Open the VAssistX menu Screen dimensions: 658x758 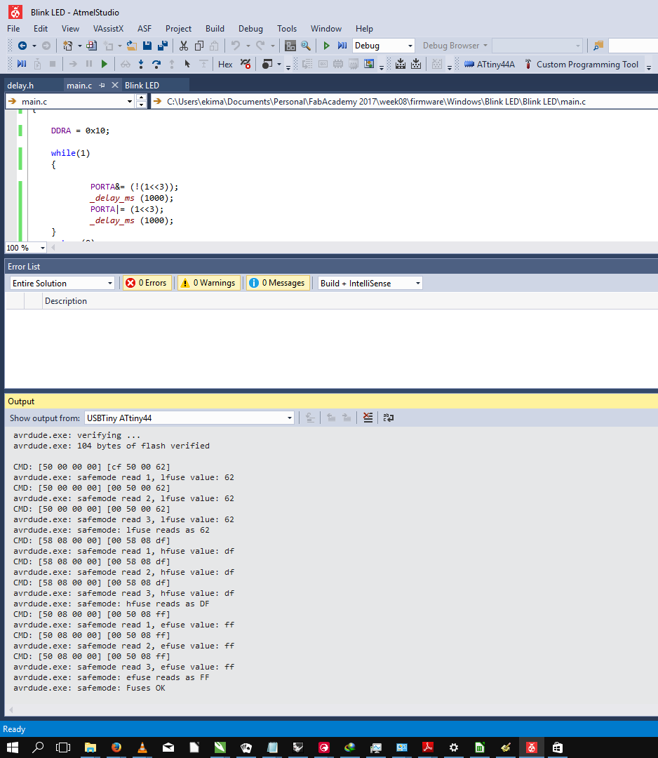(x=108, y=29)
